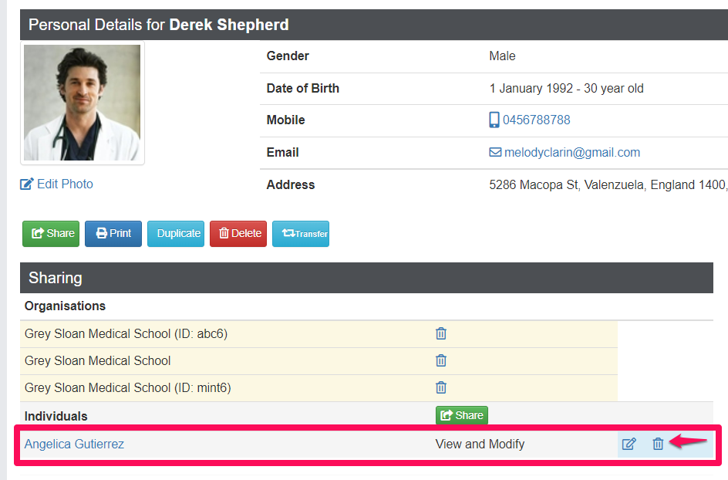
Task: Print the personal details
Action: point(113,233)
